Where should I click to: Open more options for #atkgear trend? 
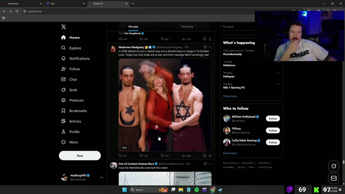(278, 73)
